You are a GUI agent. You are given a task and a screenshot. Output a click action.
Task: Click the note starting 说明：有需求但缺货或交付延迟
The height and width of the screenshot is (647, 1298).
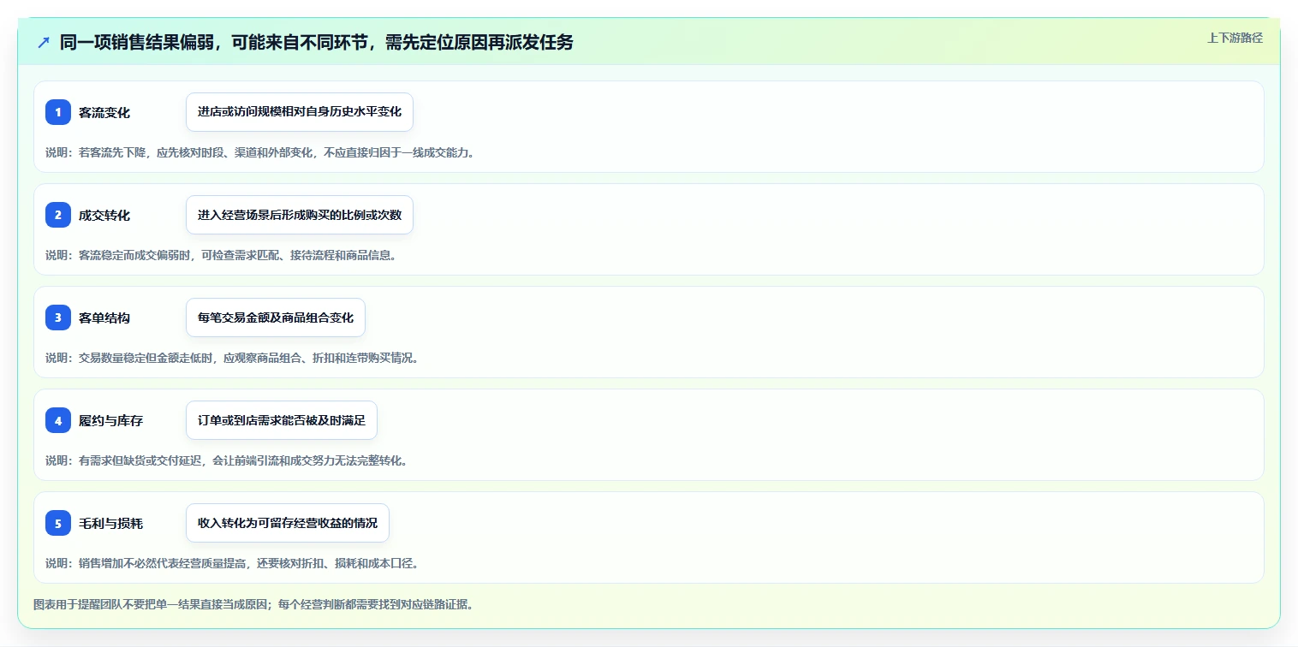227,460
